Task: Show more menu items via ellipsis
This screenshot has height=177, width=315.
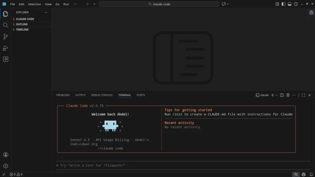Action: (75, 4)
